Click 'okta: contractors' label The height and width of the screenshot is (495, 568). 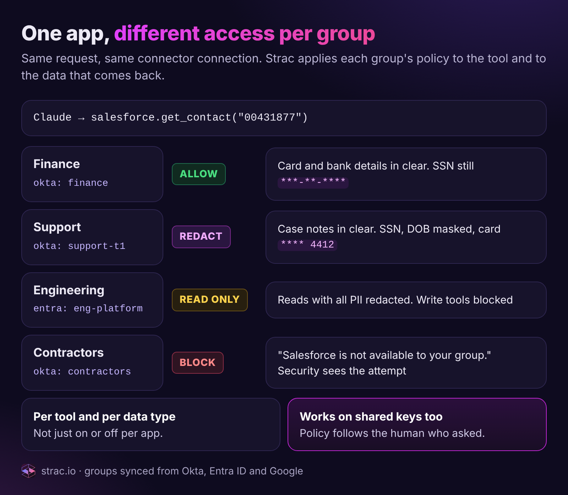tap(82, 372)
